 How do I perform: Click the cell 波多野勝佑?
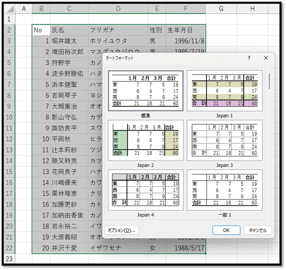click(x=69, y=74)
